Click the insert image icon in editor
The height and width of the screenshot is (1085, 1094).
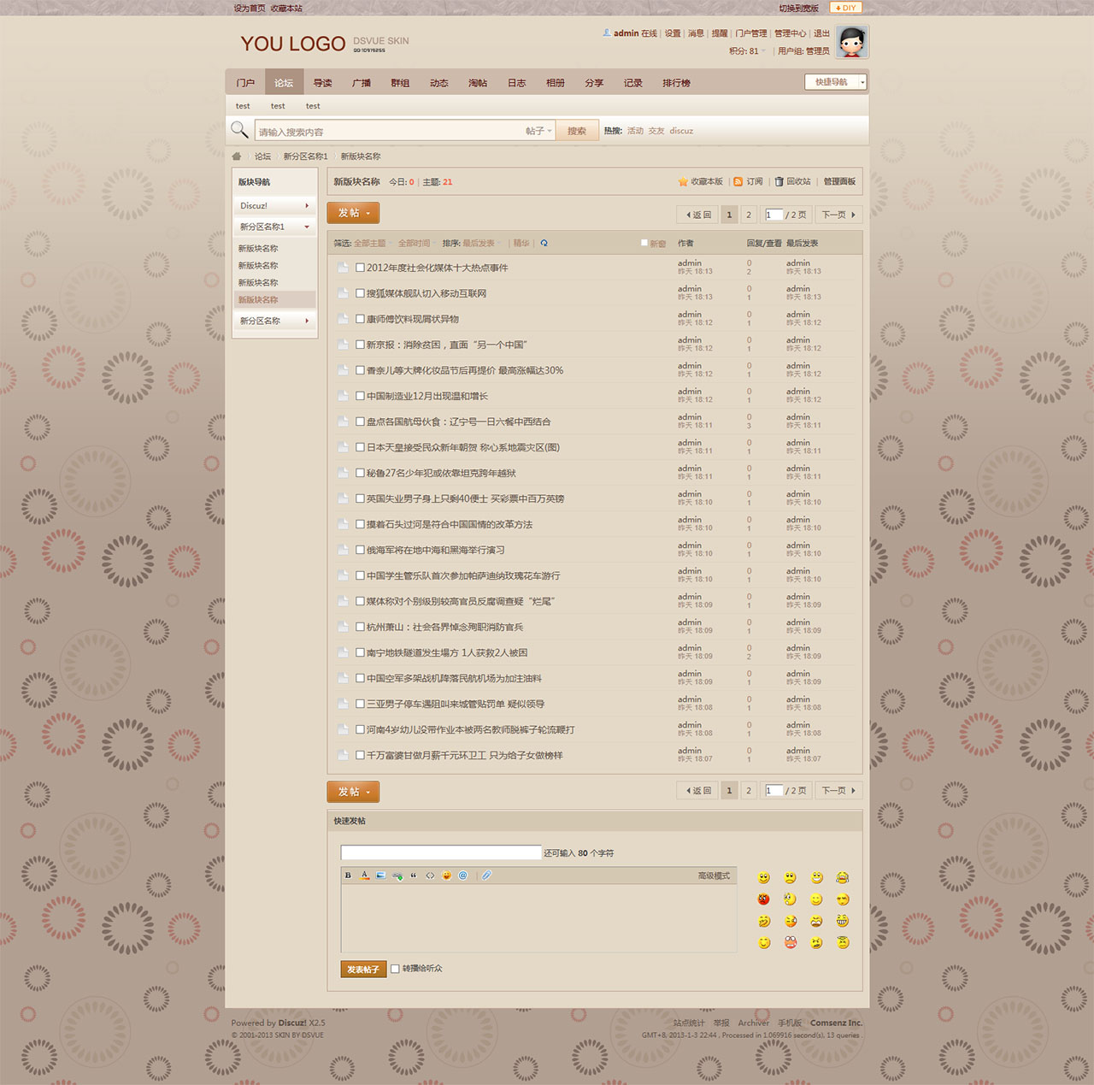(380, 876)
